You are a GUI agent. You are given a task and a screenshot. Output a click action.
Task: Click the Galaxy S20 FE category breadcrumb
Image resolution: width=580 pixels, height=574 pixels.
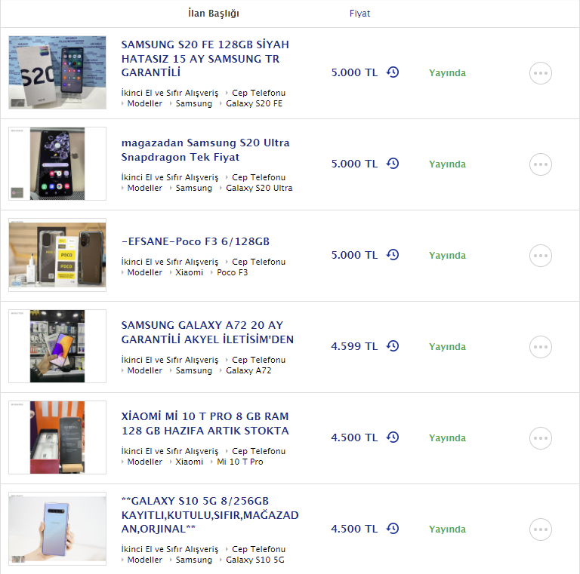click(254, 103)
